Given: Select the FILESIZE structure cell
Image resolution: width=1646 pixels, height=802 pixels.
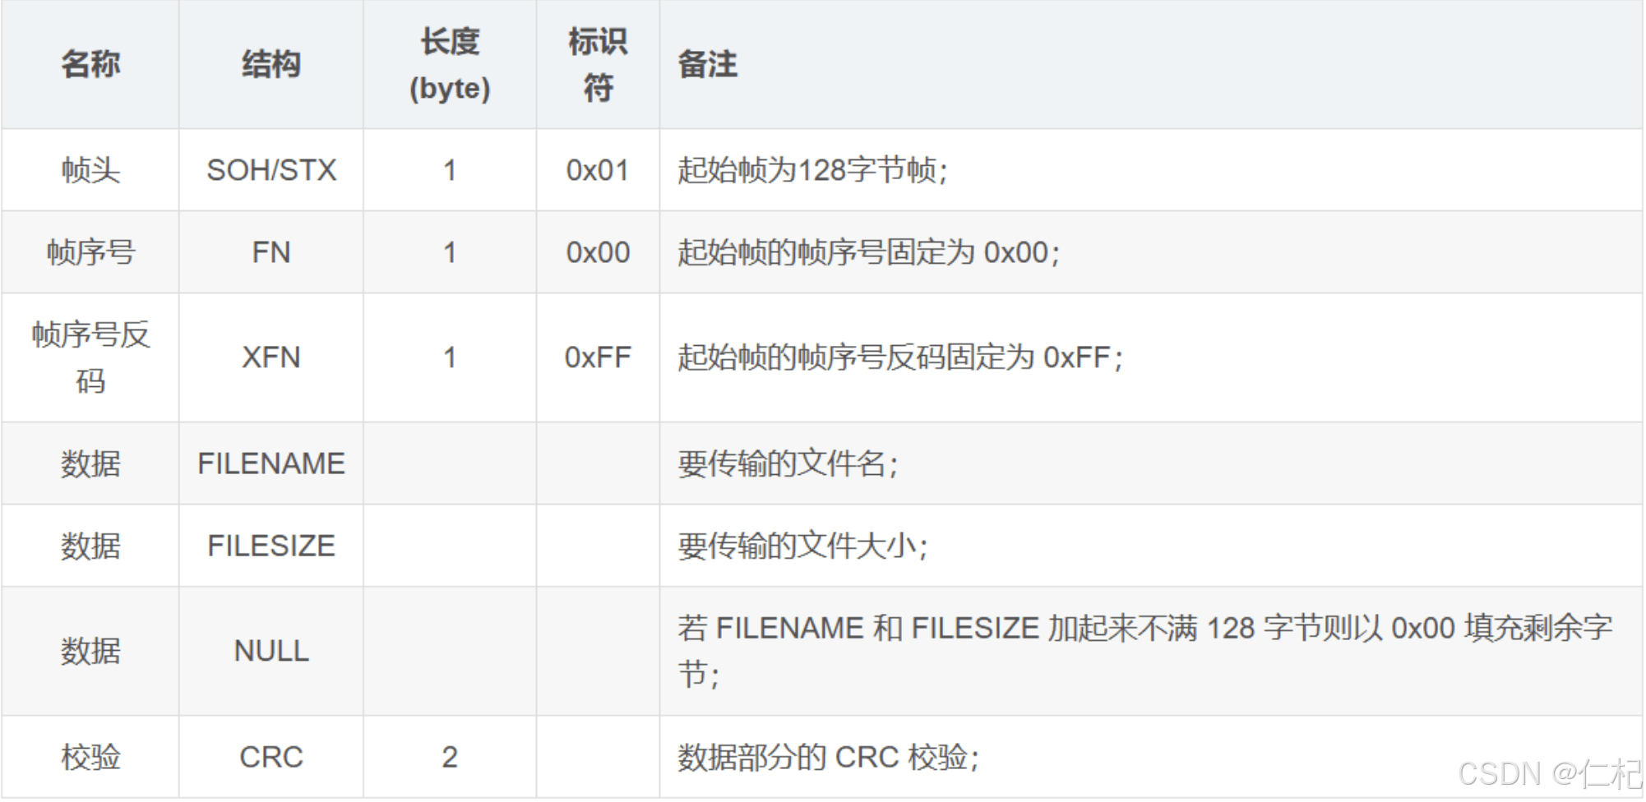Looking at the screenshot, I should point(271,546).
